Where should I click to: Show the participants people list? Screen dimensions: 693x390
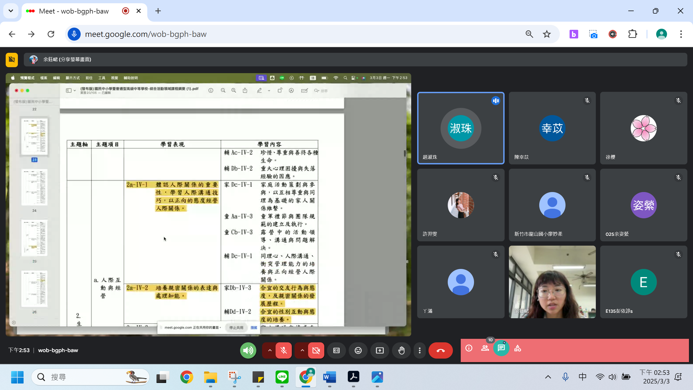[485, 348]
